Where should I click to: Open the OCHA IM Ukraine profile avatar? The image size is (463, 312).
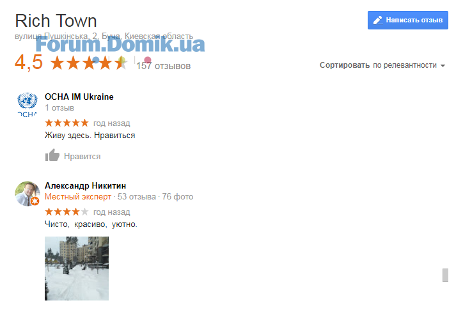point(27,105)
